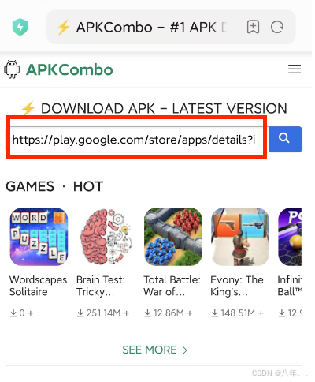Viewport: 315px width, 382px height.
Task: Reload the page with refresh icon
Action: (277, 27)
